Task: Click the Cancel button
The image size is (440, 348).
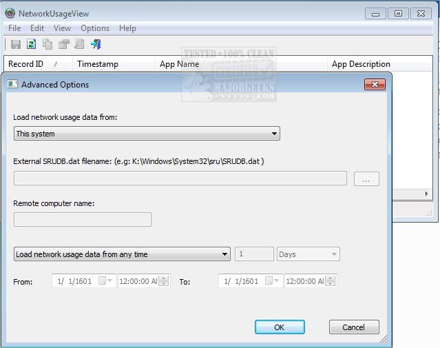Action: [x=354, y=327]
